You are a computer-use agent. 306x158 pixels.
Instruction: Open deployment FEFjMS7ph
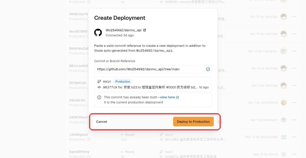click(x=78, y=83)
